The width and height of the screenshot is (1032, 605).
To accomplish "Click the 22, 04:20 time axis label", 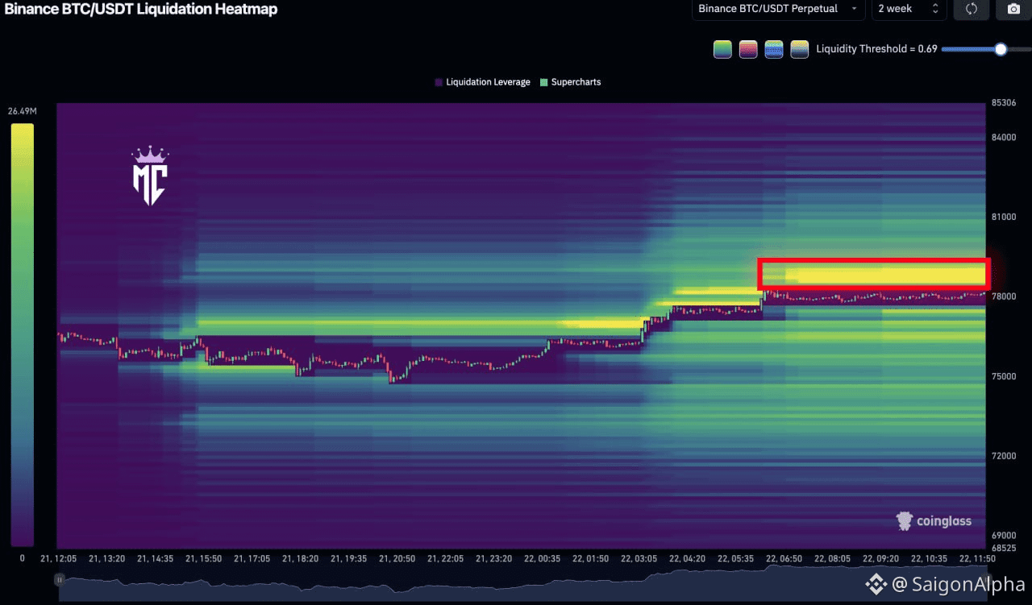I will click(687, 558).
